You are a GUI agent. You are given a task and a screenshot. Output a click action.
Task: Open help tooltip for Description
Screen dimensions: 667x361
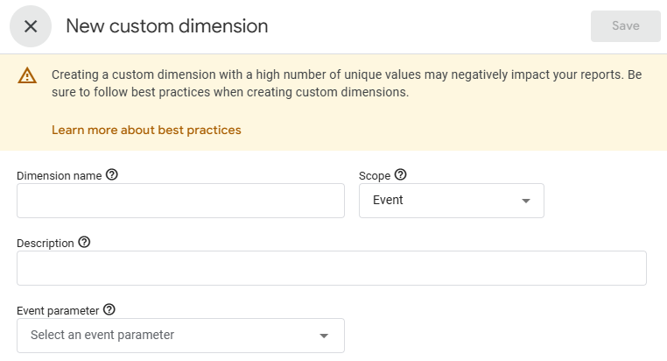[x=84, y=242]
